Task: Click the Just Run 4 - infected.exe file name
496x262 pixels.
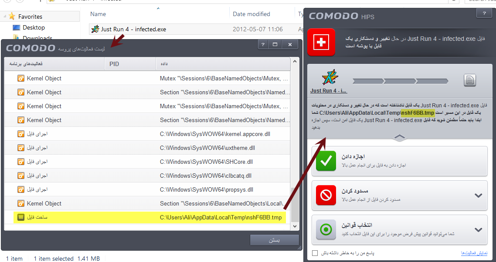Action: tap(133, 29)
